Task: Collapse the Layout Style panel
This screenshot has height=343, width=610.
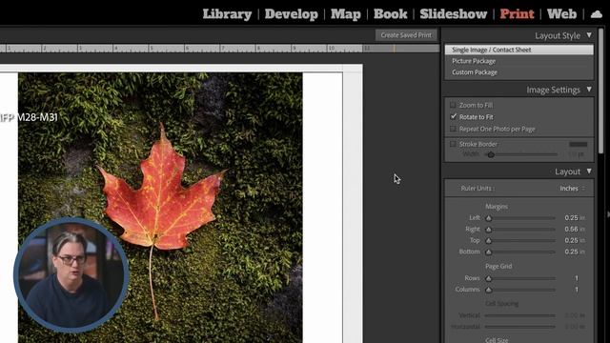Action: [589, 35]
